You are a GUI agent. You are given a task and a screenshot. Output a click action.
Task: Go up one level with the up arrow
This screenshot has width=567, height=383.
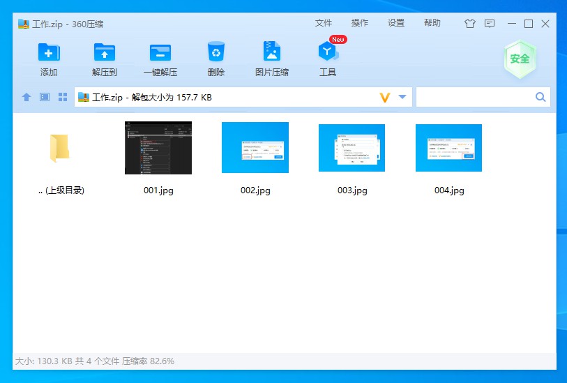coord(27,97)
